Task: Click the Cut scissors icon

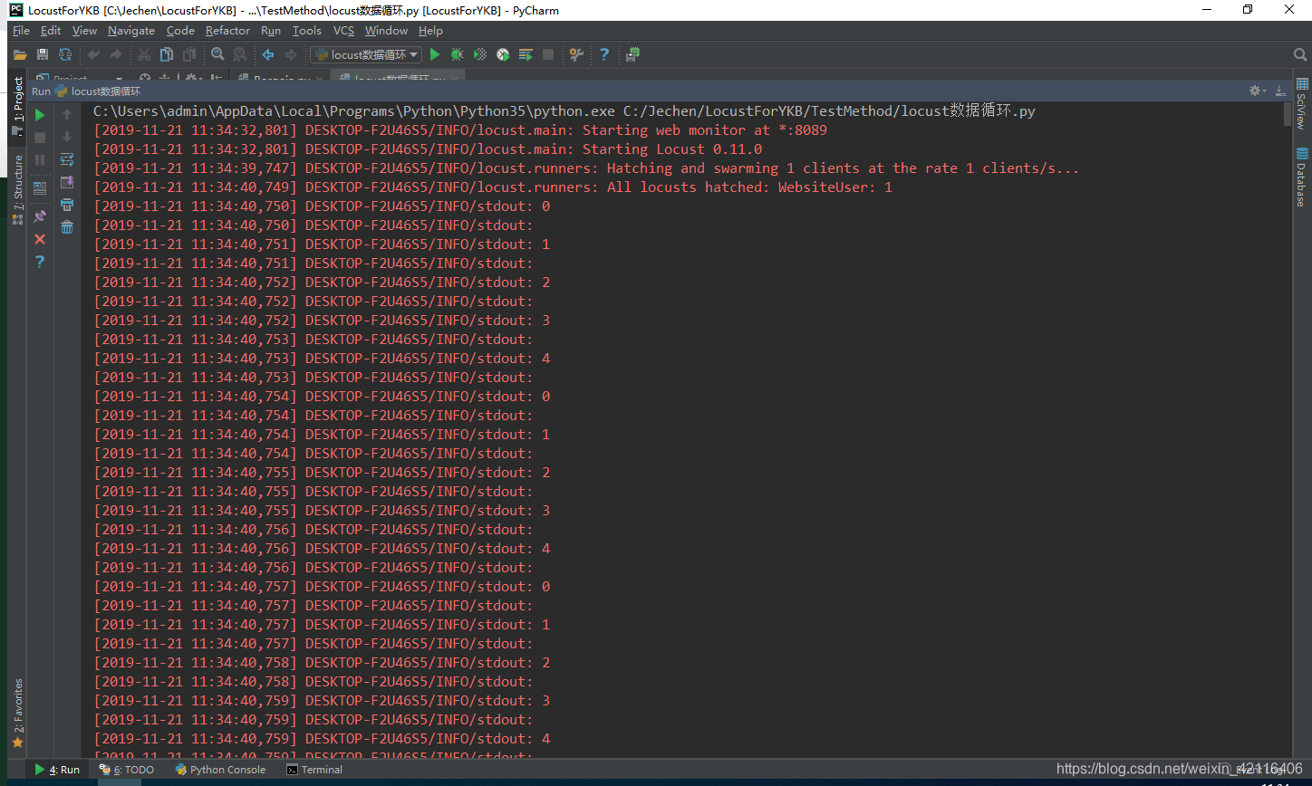Action: 144,54
